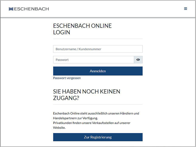
Task: Click the Zur Registrierung button
Action: click(98, 137)
